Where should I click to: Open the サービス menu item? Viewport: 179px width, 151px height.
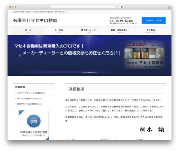pos(59,31)
